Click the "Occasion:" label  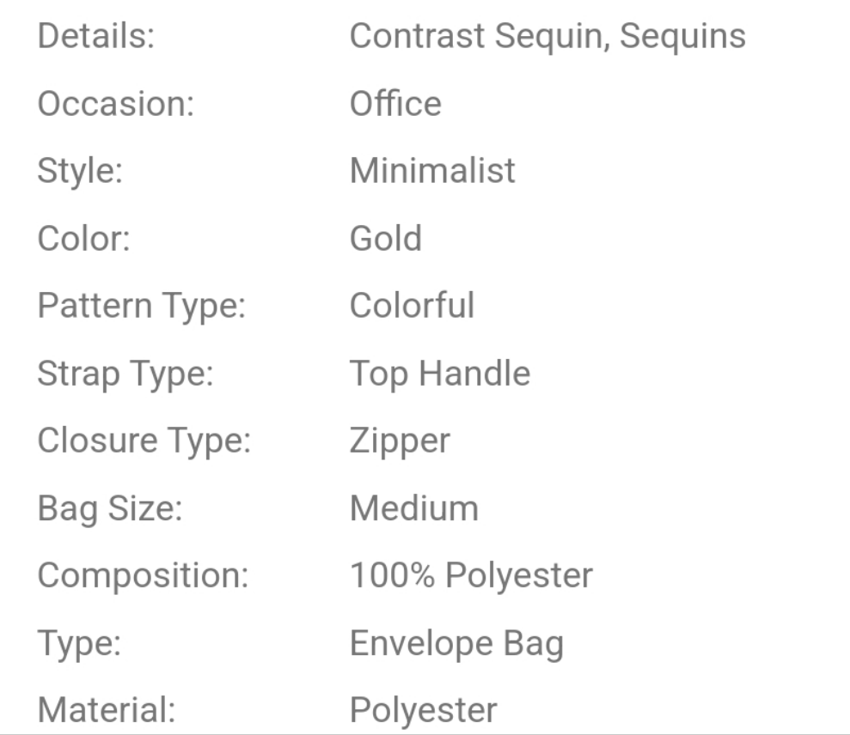click(x=116, y=104)
